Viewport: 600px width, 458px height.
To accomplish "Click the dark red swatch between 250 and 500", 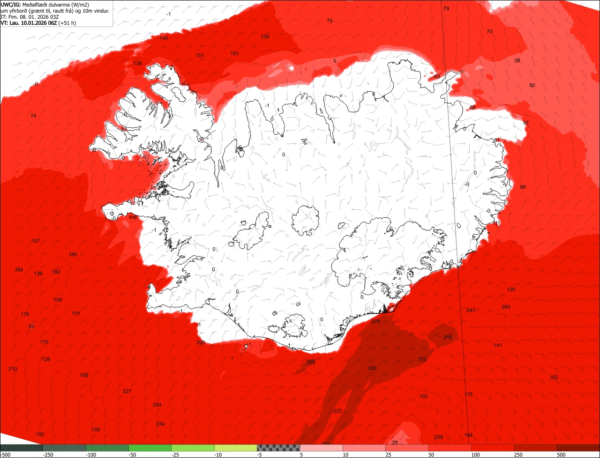I will [x=536, y=448].
